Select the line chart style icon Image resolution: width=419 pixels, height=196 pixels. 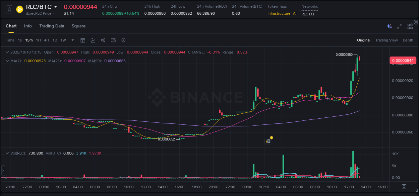coord(93,40)
